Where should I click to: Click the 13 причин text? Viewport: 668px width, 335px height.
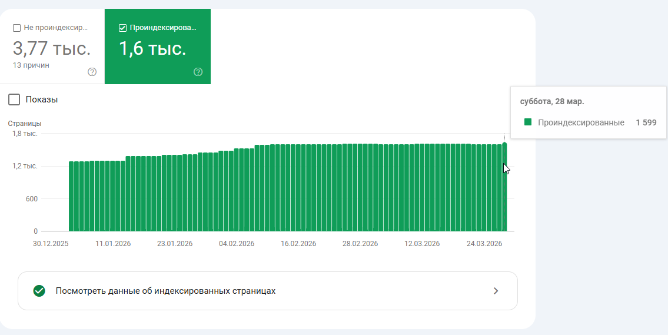(x=31, y=65)
